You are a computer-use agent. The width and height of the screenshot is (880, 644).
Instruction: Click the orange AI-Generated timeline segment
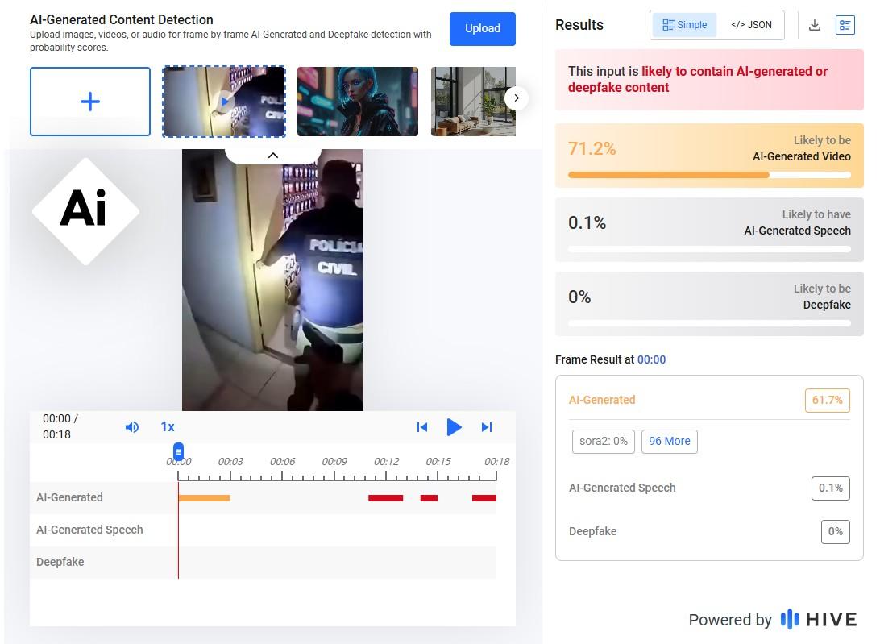[x=204, y=498]
